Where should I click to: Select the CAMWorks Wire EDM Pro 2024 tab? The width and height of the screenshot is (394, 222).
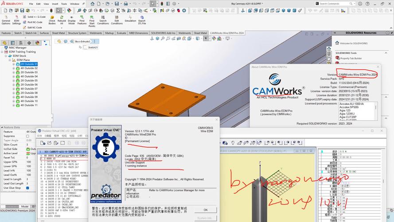pos(227,33)
